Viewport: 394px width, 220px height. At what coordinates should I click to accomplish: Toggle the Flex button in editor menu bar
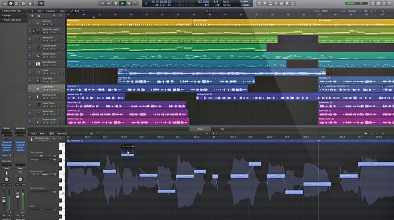(52, 133)
